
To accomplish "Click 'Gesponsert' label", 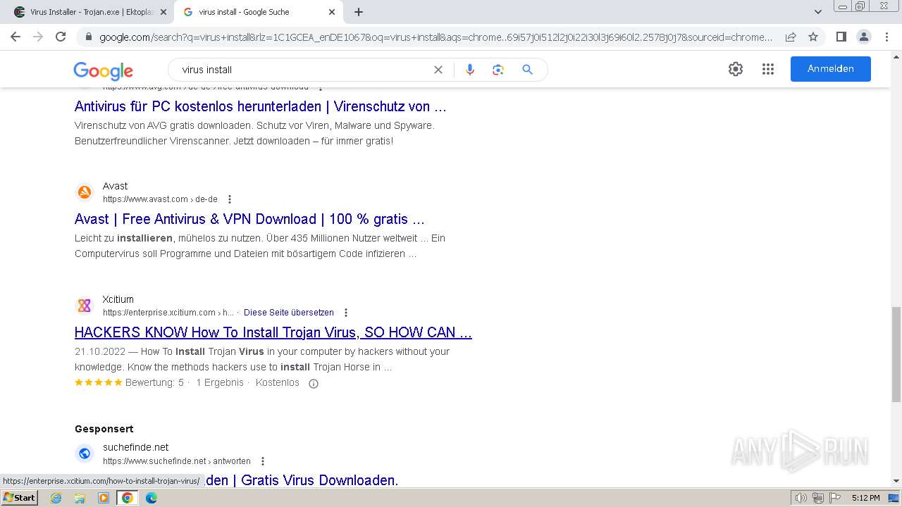I will click(104, 429).
